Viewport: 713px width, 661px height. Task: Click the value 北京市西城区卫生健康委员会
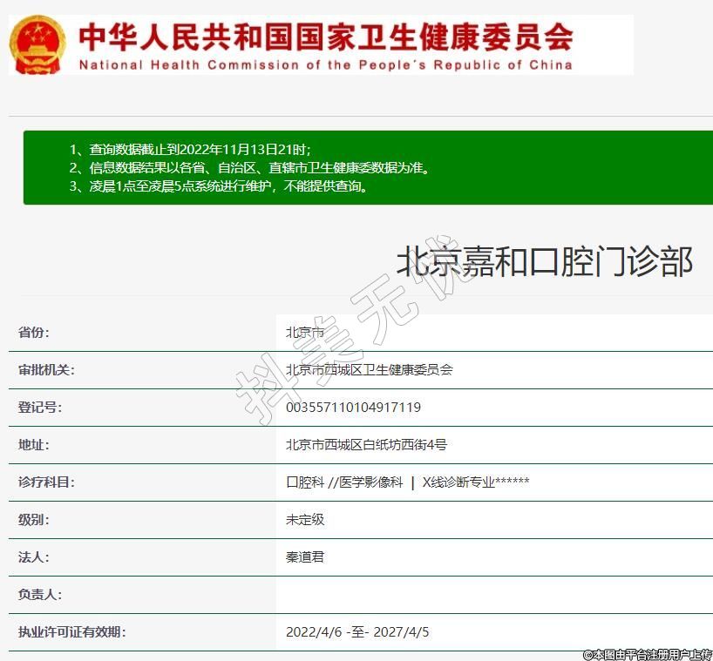pos(370,370)
